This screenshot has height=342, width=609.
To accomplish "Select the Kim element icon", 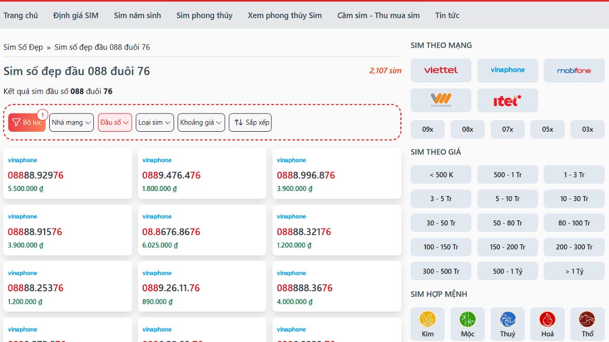I will coord(428,319).
